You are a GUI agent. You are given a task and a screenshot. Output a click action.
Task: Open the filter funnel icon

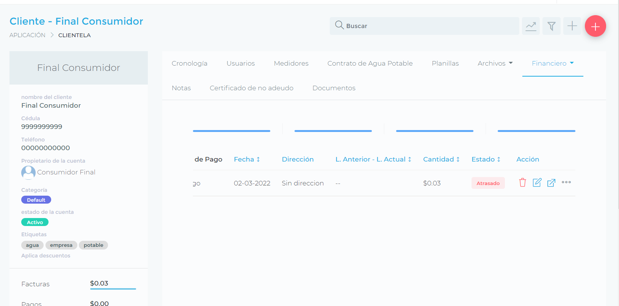tap(551, 26)
